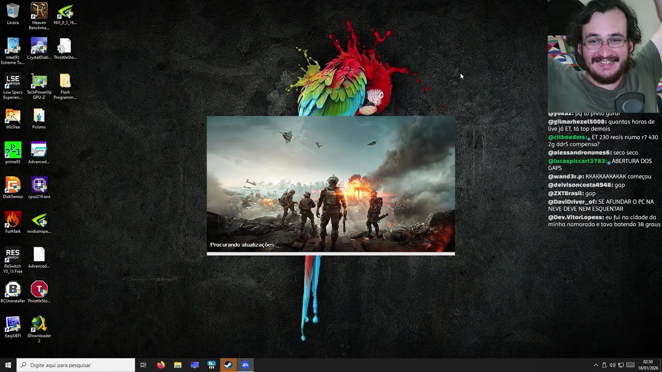Click the game launcher taskbar button next to Steam
The image size is (662, 372).
click(x=245, y=365)
